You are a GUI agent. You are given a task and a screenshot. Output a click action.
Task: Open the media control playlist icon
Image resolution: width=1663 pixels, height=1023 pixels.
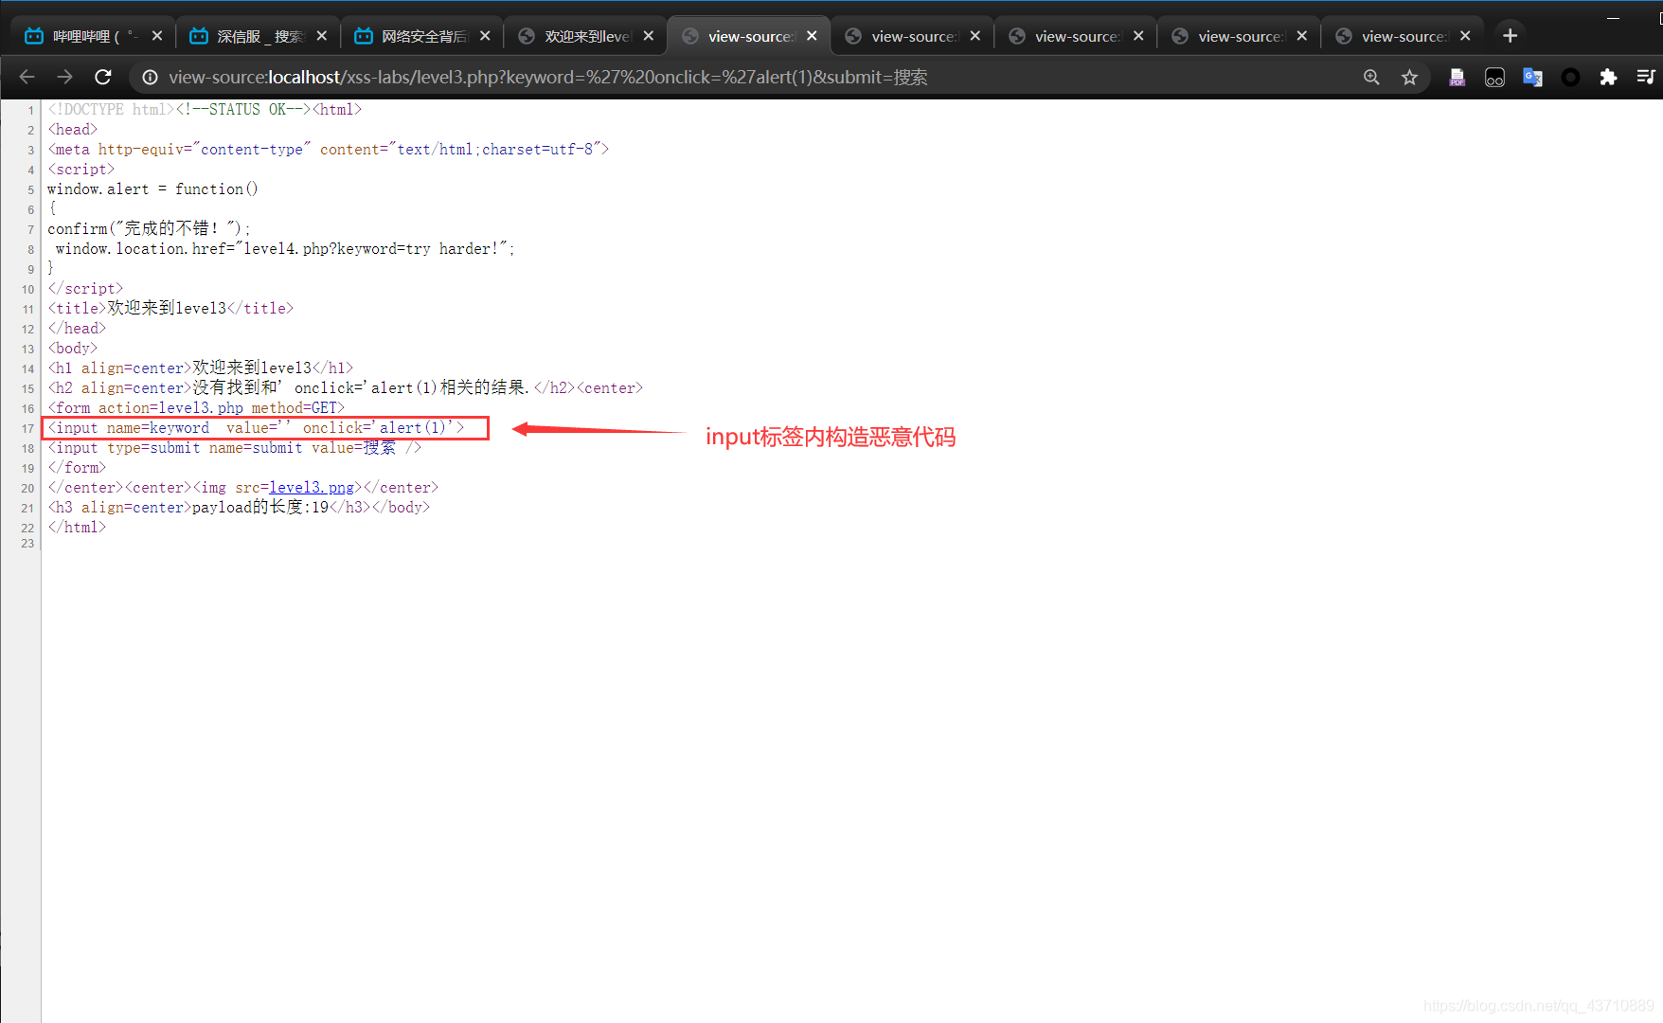(1646, 77)
